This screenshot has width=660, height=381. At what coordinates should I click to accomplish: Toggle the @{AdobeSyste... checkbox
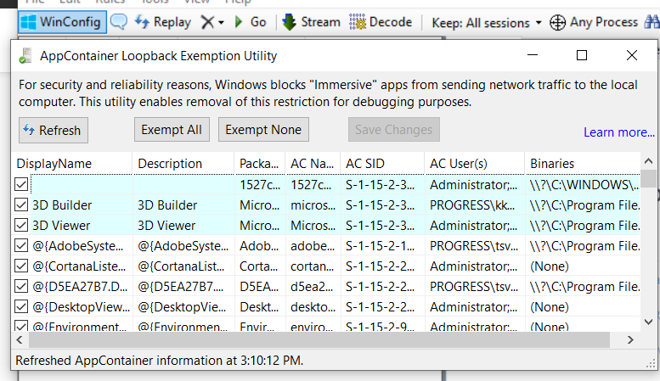tap(21, 245)
